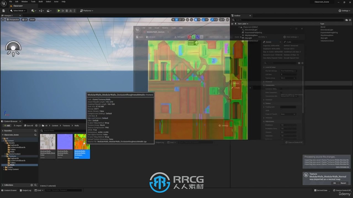Choose the Scale tool in viewport toolbar
The image size is (353, 198).
click(183, 20)
